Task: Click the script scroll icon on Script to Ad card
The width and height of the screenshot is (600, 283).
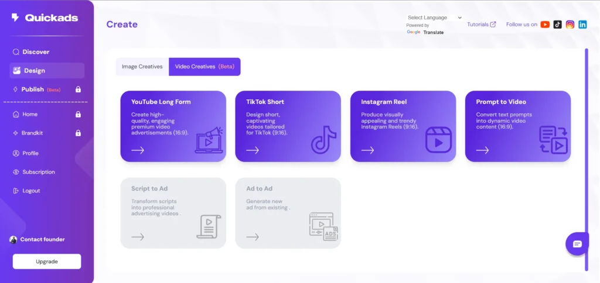Action: (209, 227)
